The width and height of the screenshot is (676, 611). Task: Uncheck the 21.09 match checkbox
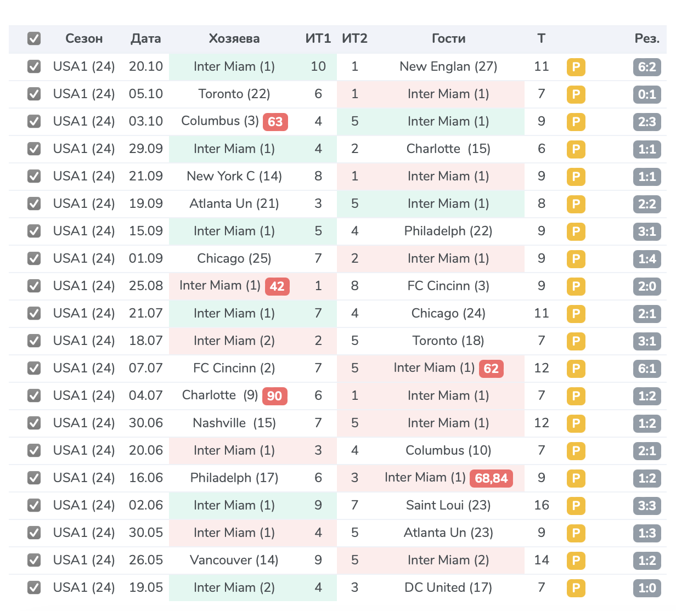pos(34,176)
